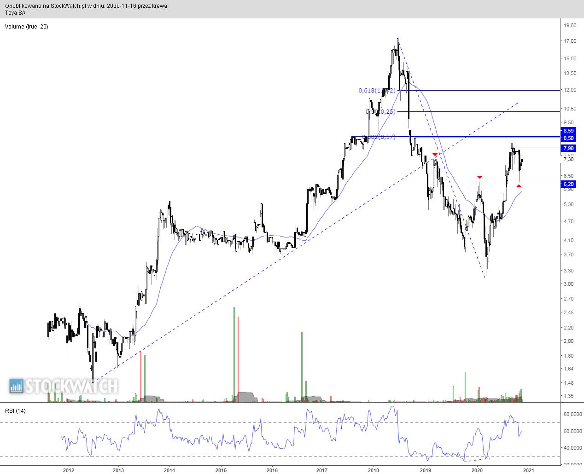Click the Volume (true, 20) indicator label
Image resolution: width=584 pixels, height=474 pixels.
[26, 27]
